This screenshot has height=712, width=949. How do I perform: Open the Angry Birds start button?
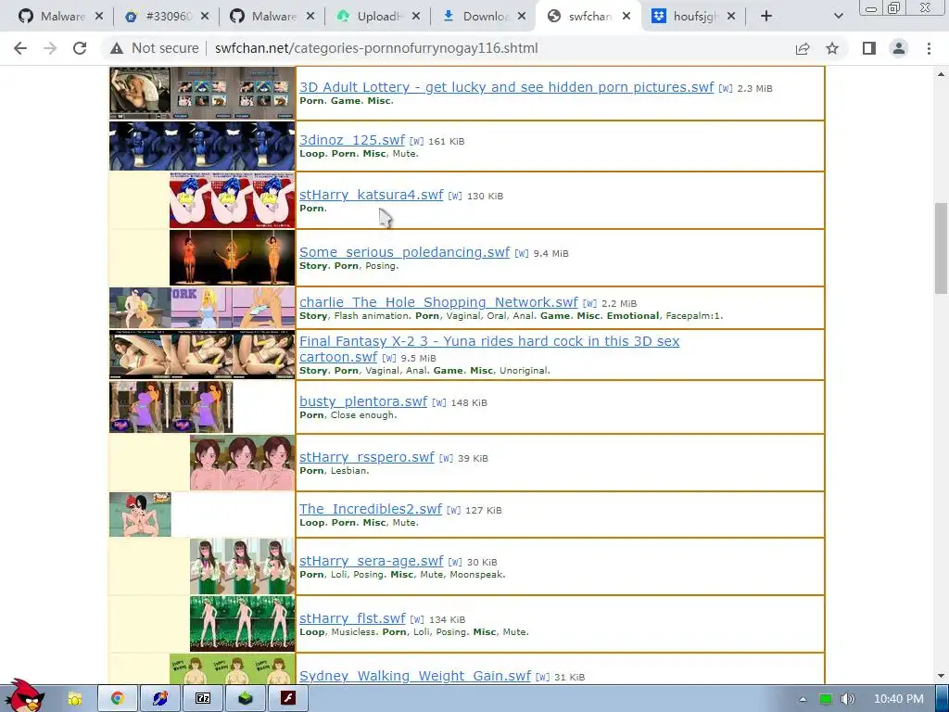[24, 696]
